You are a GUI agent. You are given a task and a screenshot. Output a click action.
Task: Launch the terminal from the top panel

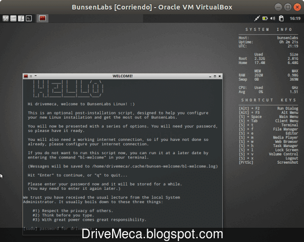coord(29,19)
